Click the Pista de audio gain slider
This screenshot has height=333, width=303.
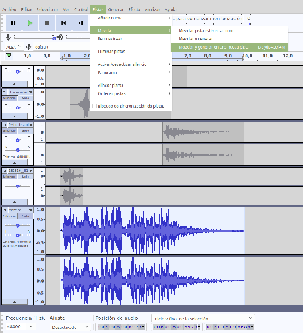click(18, 140)
